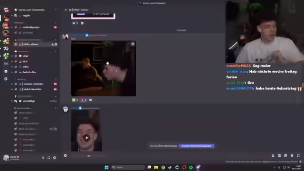Add a reaction to the topmost message

[x=82, y=23]
